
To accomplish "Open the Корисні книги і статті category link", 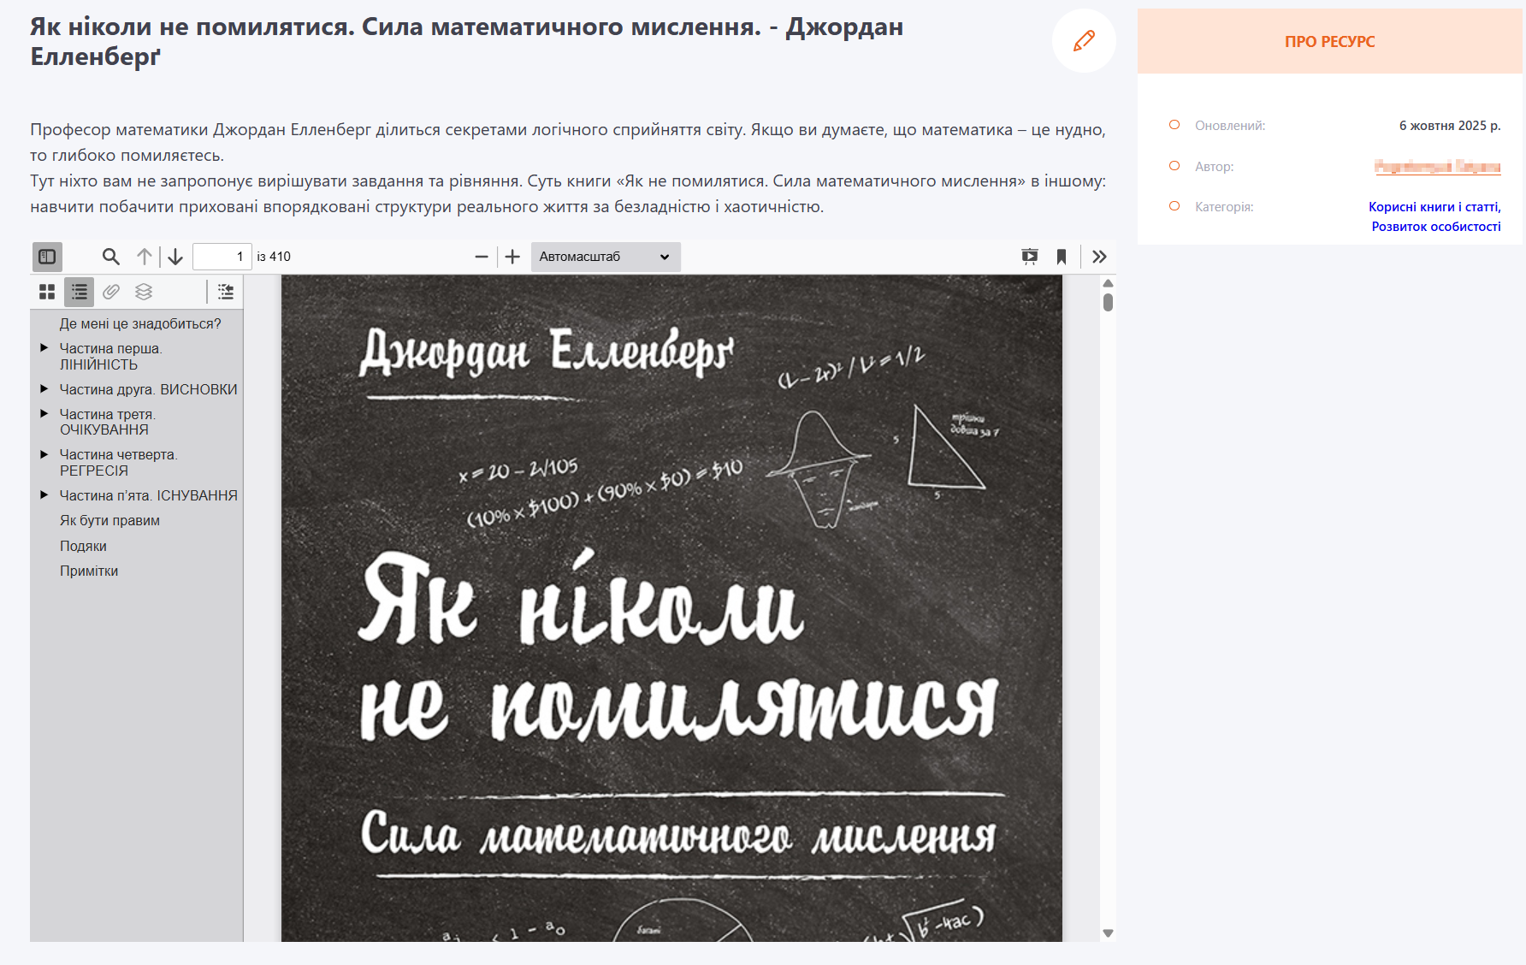I will click(x=1434, y=207).
